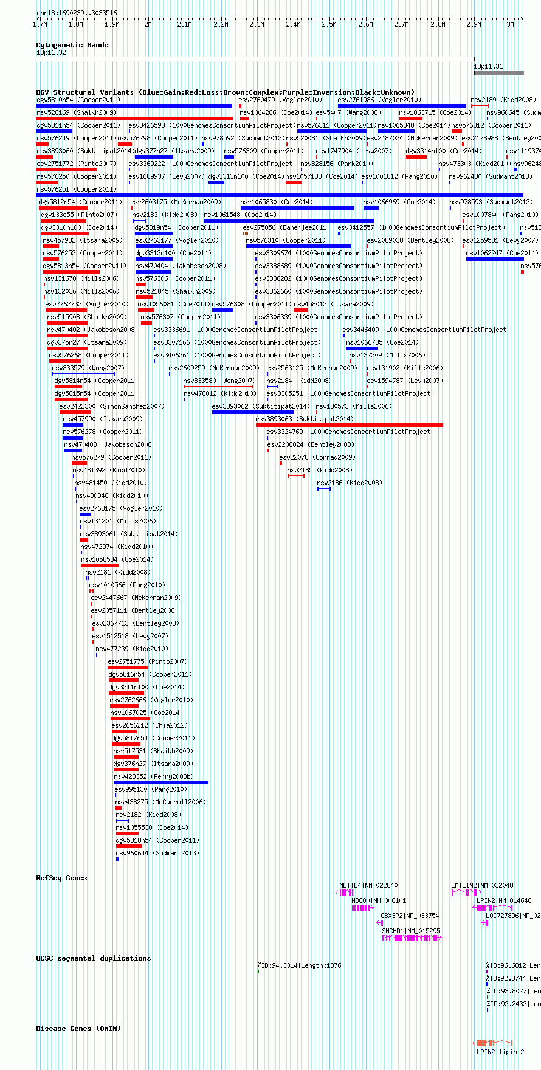Select nsv576311 (Cooper2011) label

pyautogui.click(x=337, y=125)
